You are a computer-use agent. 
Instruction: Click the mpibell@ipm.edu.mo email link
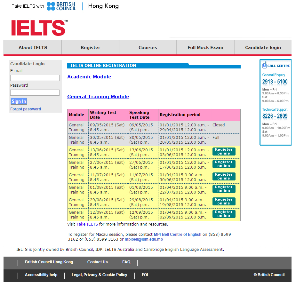coord(144,239)
